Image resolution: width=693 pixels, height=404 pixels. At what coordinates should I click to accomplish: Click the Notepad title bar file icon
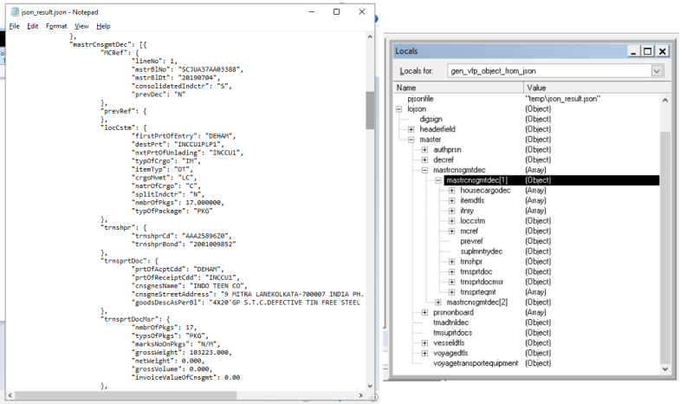[15, 12]
